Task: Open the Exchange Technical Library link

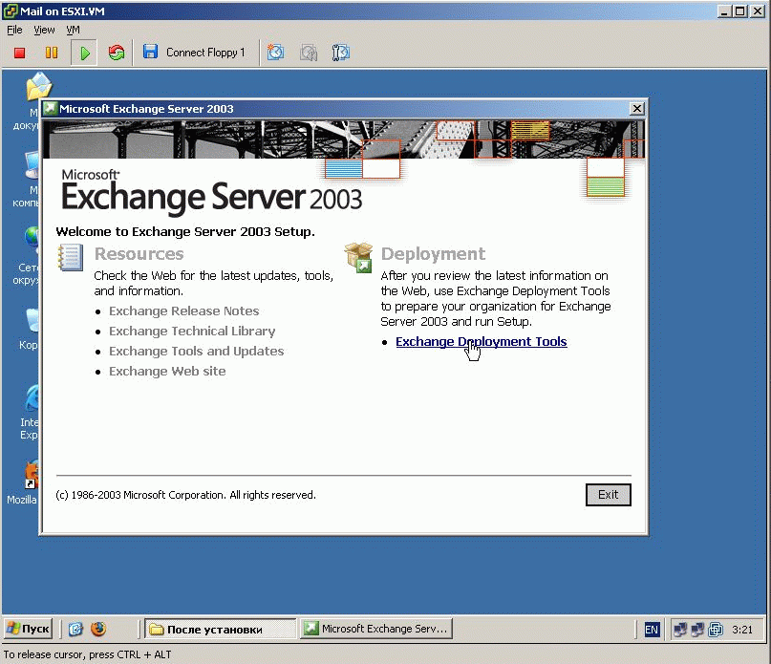Action: point(192,331)
